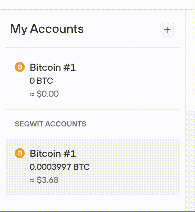The width and height of the screenshot is (195, 212).
Task: Click the BTC unit text in Segwit balance
Action: pyautogui.click(x=81, y=167)
